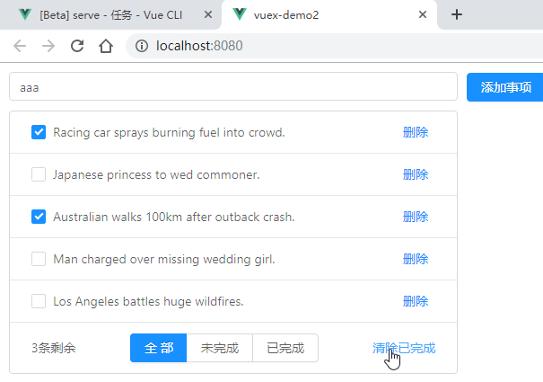The width and height of the screenshot is (543, 382).
Task: Tick the Man charged over missing checkbox
Action: [39, 259]
